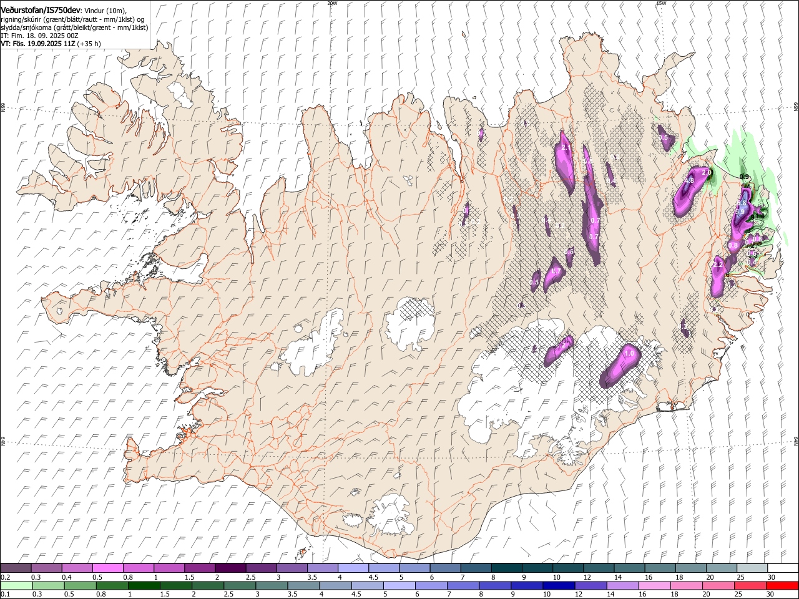Click the 2.0 precipitation value in the east
Image resolution: width=799 pixels, height=599 pixels.
pyautogui.click(x=707, y=172)
